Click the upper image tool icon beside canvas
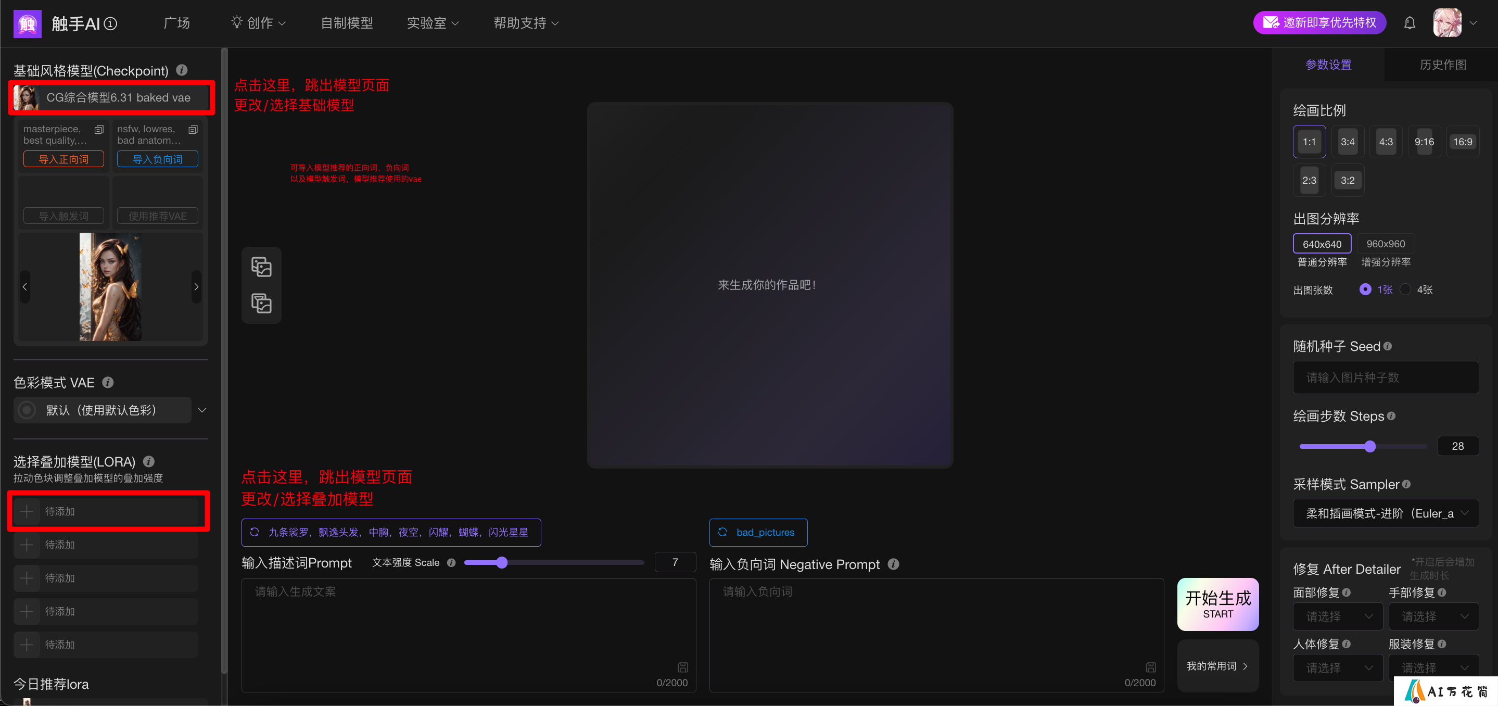The image size is (1498, 706). pyautogui.click(x=261, y=267)
